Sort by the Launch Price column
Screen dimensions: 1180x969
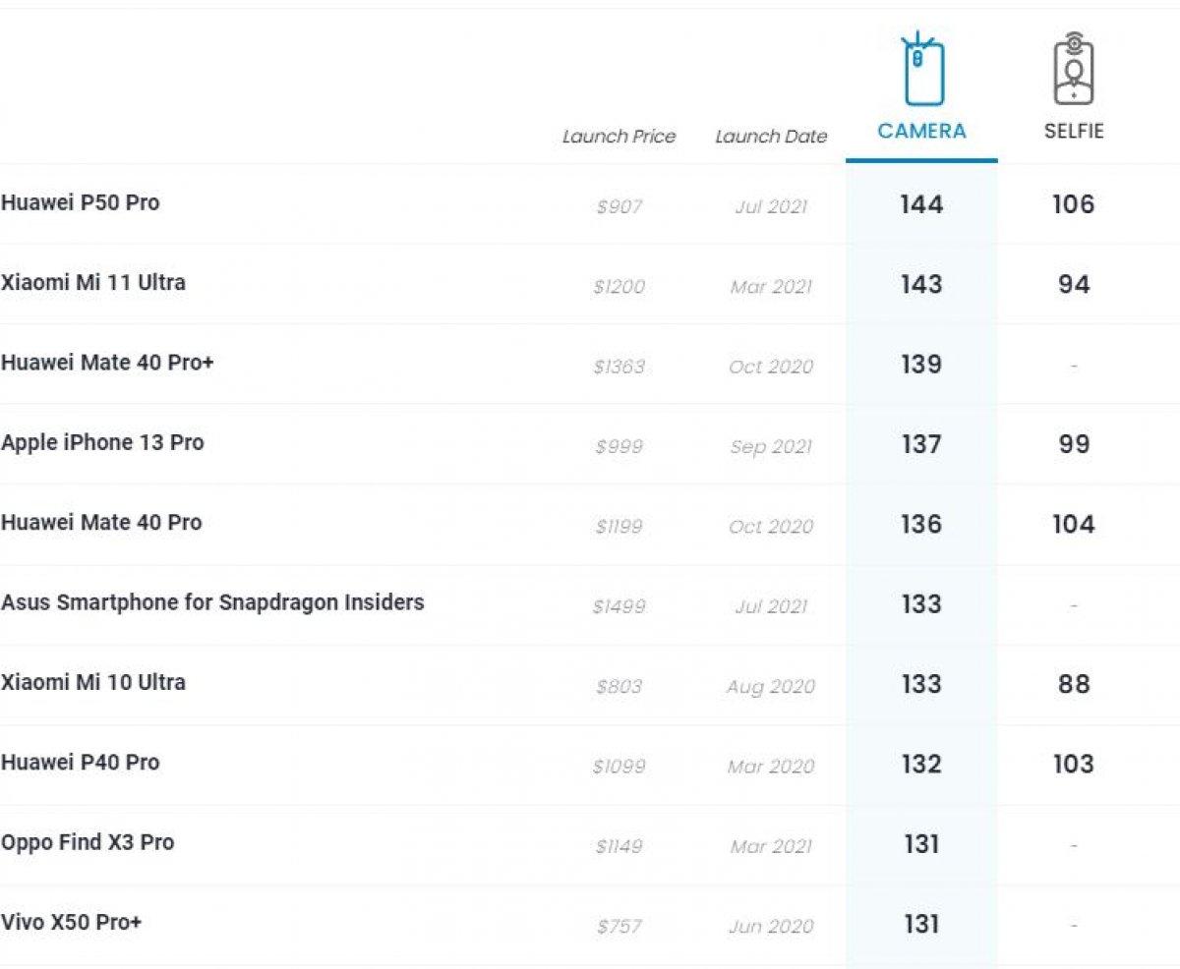click(x=619, y=137)
